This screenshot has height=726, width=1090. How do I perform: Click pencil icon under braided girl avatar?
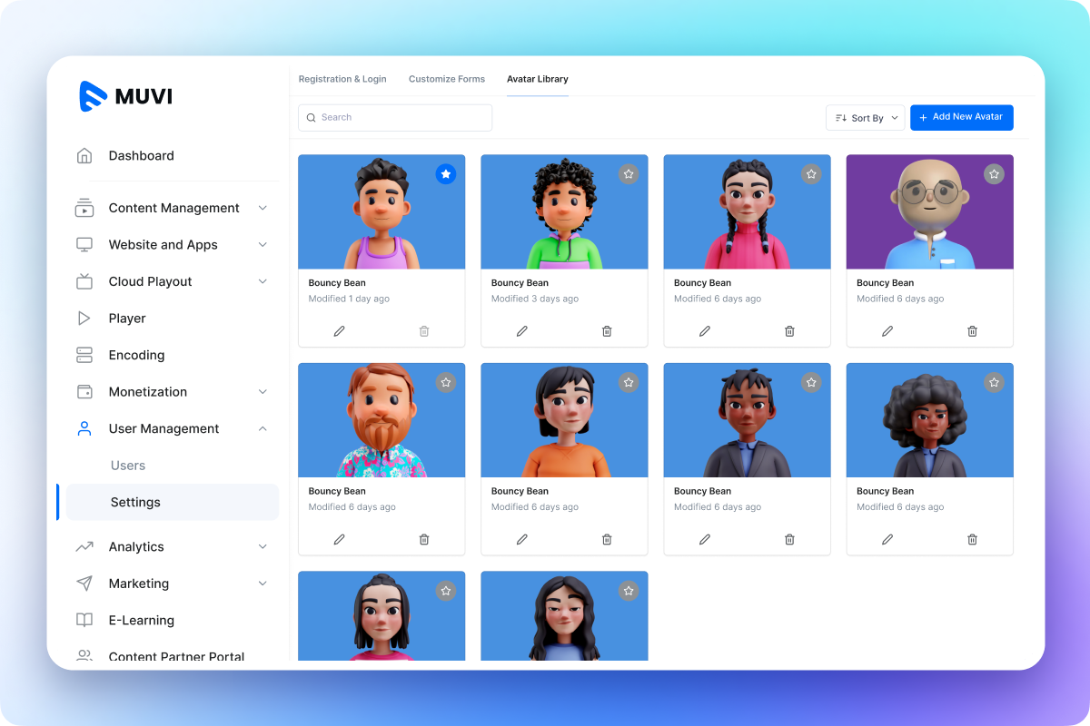point(705,331)
